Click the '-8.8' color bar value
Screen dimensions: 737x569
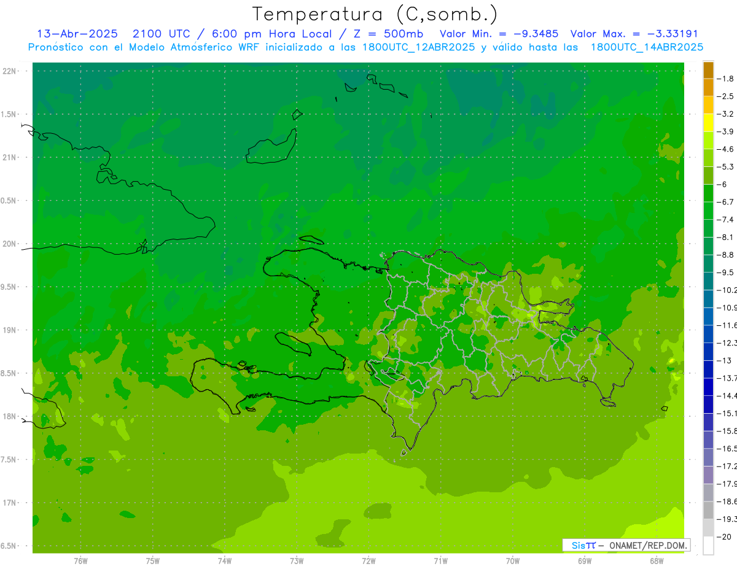point(726,255)
